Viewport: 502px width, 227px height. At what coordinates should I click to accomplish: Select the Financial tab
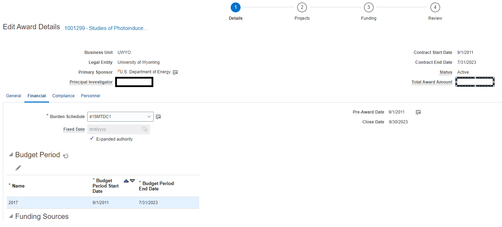[x=37, y=96]
